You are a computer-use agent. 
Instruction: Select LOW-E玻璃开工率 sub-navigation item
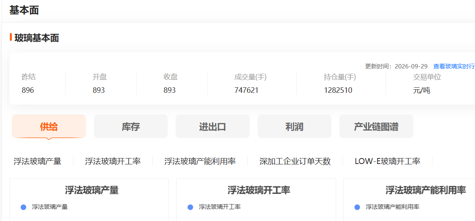[387, 161]
